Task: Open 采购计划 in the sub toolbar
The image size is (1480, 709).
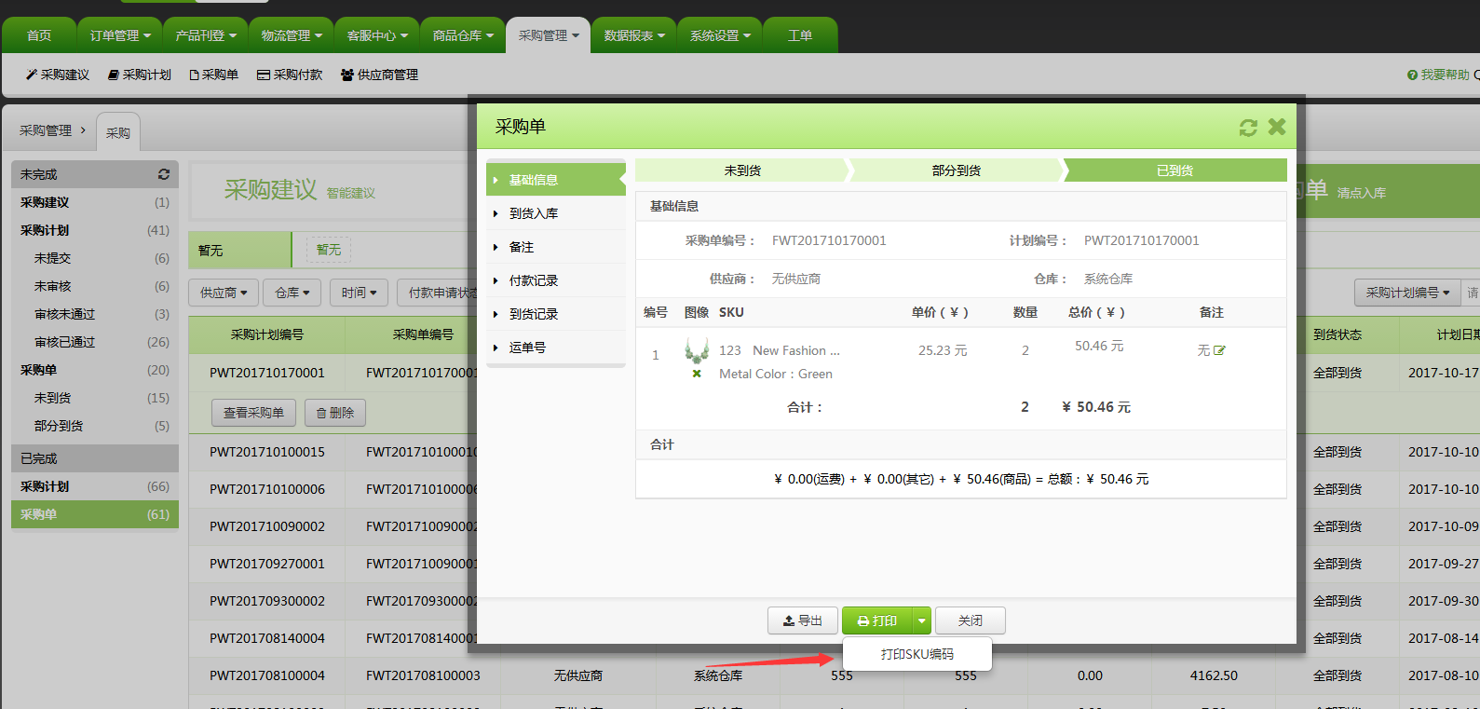Action: [x=140, y=75]
